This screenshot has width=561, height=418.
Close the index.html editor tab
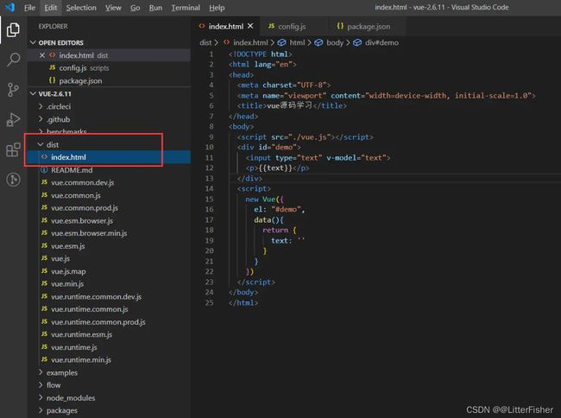click(x=250, y=26)
